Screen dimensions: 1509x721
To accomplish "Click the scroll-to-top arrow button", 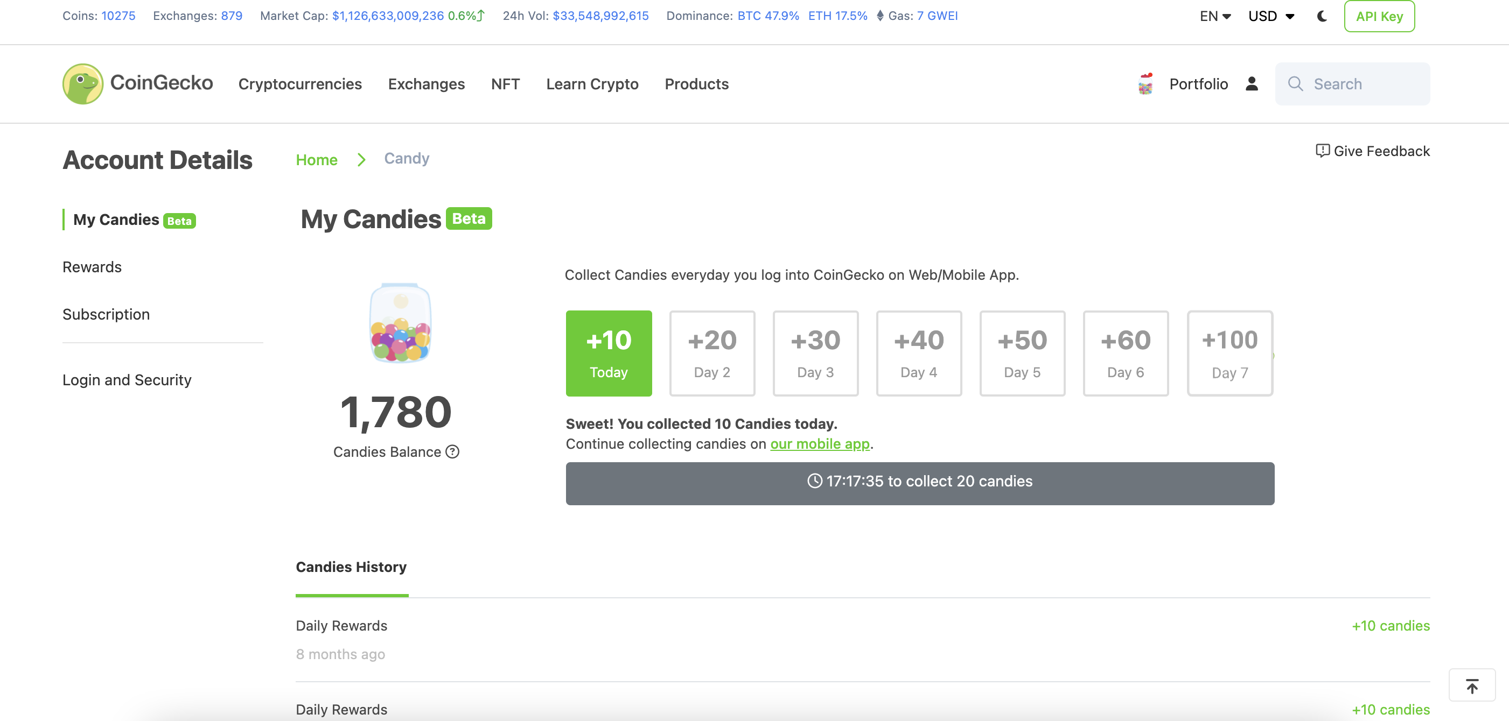I will (1471, 685).
